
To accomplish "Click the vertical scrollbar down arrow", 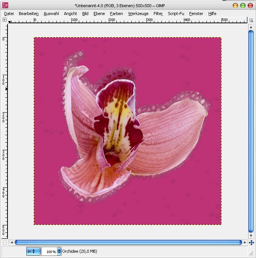I will click(x=251, y=235).
